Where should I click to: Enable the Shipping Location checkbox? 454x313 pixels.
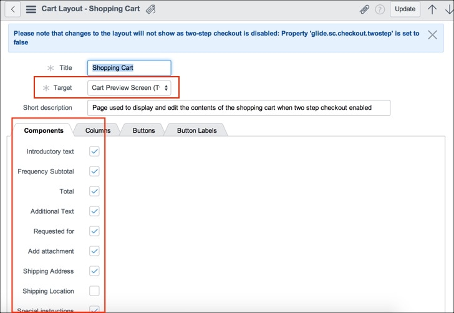click(94, 291)
